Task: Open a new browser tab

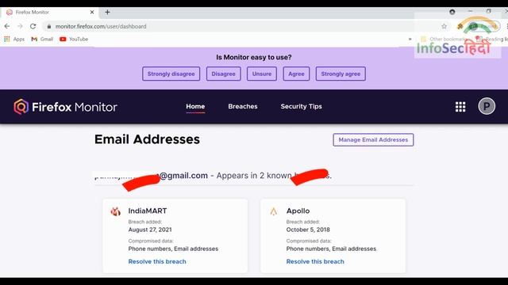Action: [x=108, y=13]
